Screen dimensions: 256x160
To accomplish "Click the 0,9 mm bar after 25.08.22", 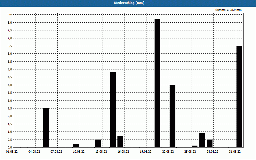I will click(202, 140).
